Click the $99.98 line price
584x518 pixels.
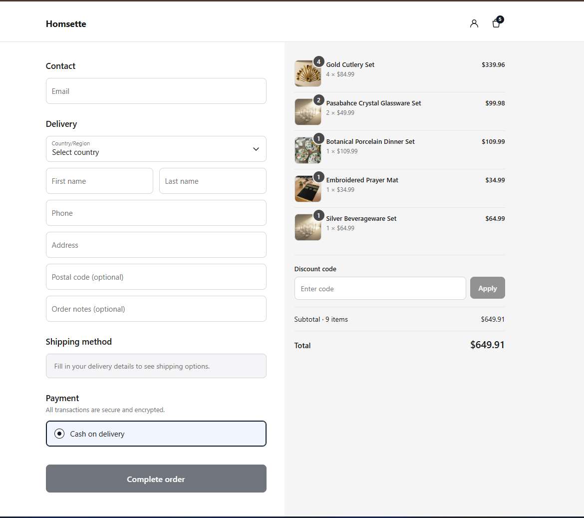(x=495, y=103)
